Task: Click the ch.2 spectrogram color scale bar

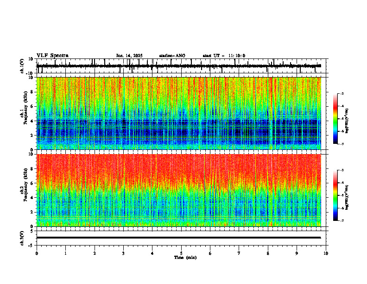Action: [335, 195]
